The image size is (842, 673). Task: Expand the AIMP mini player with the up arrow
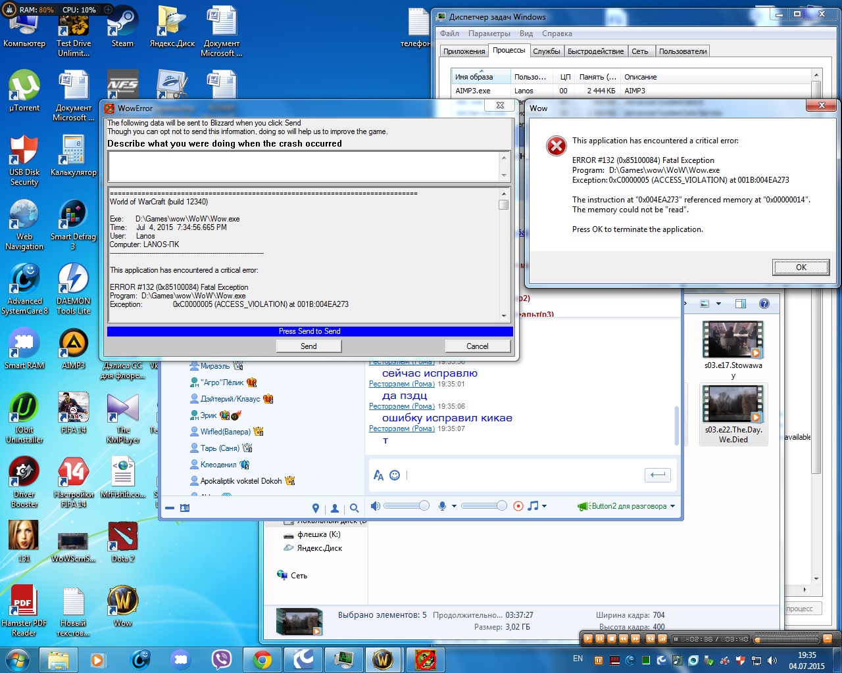pos(828,639)
